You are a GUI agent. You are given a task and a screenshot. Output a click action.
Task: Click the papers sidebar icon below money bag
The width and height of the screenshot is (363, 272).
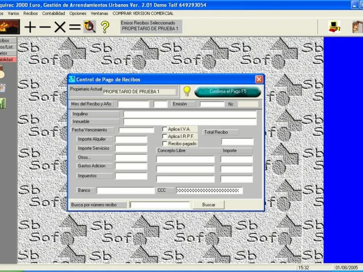click(3, 88)
